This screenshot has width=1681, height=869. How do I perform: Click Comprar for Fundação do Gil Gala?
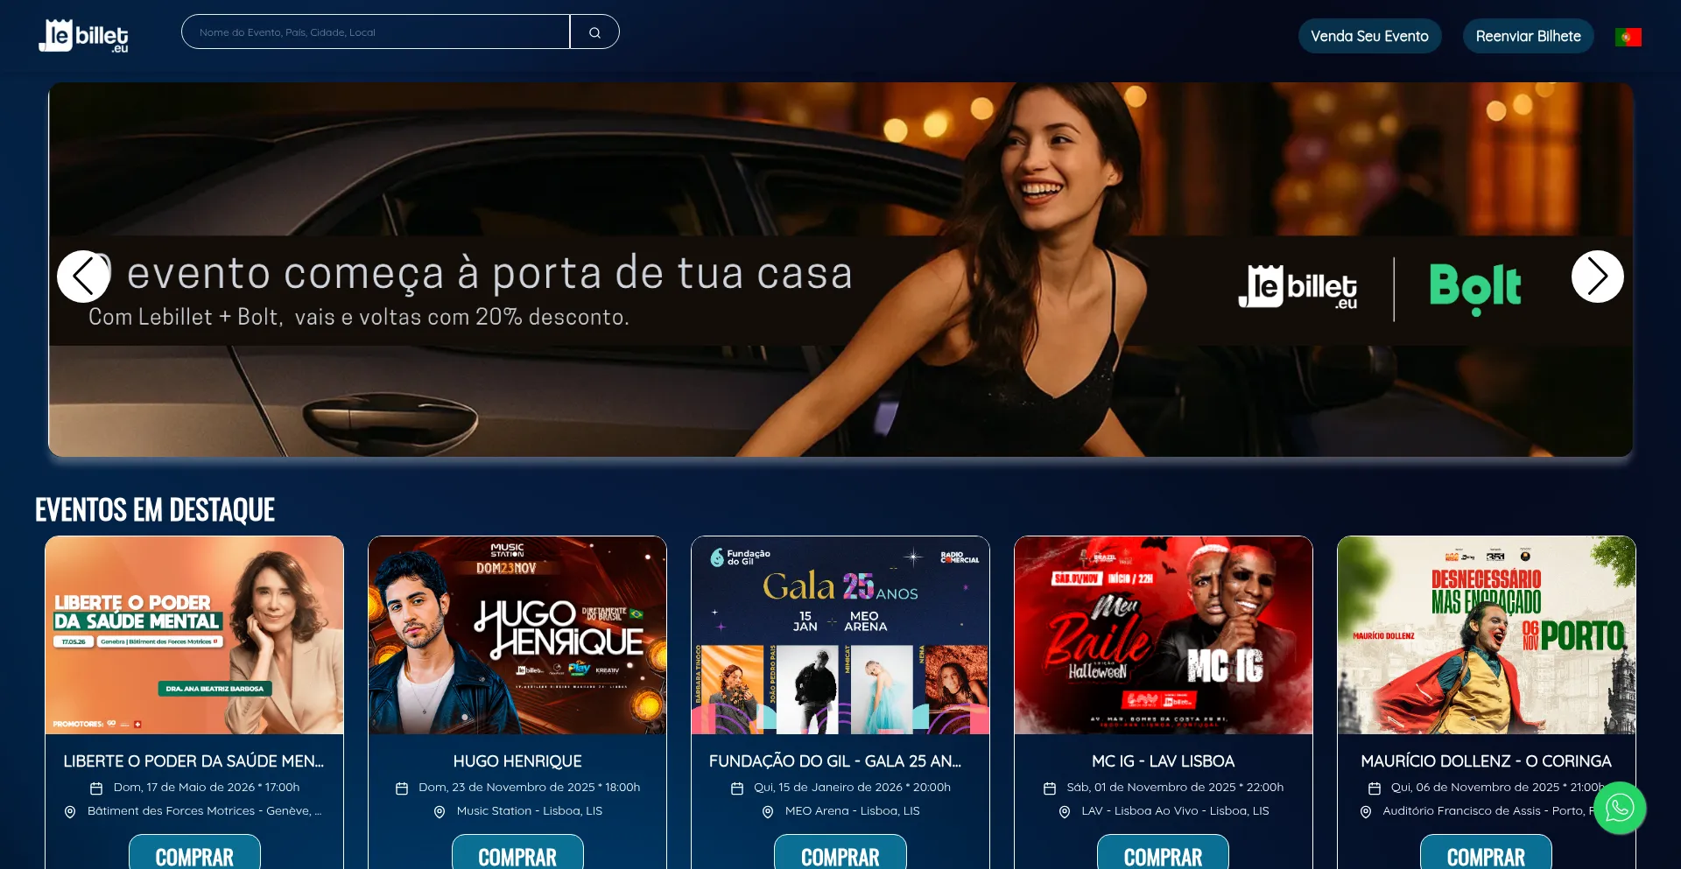click(x=840, y=854)
